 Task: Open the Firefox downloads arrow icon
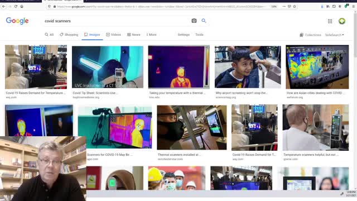pos(322,6)
